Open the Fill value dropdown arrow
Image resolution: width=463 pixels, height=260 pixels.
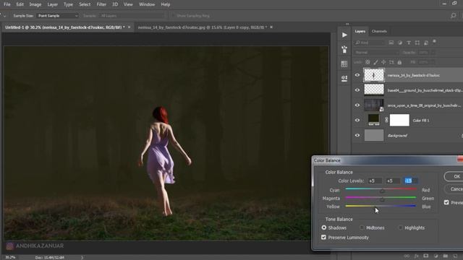433,62
